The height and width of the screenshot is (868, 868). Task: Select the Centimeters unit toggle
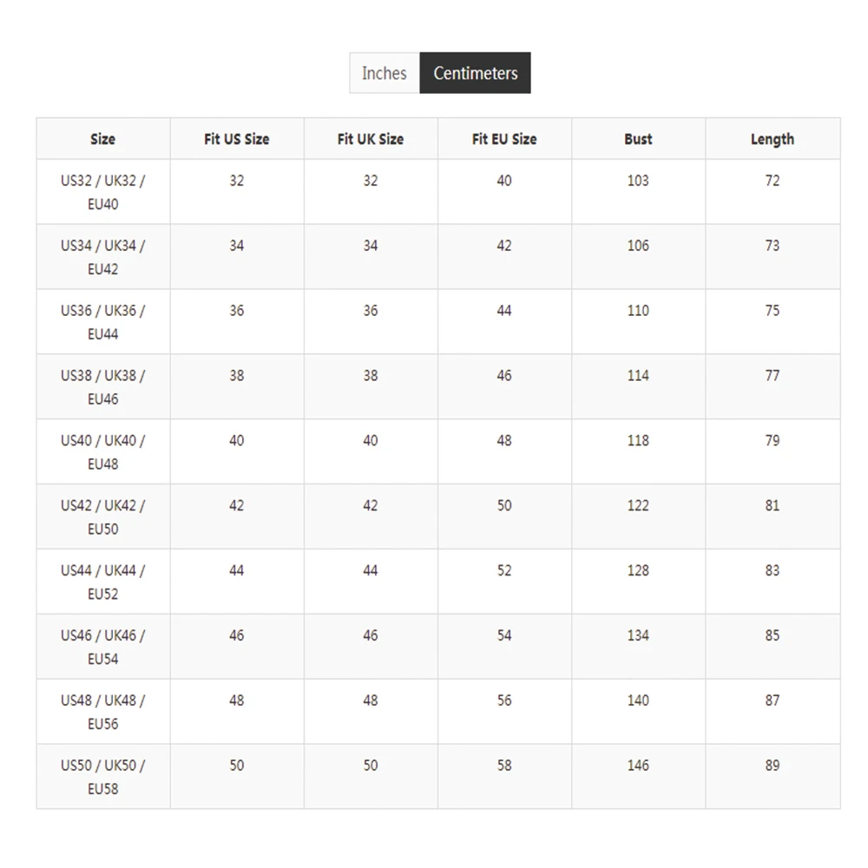pyautogui.click(x=475, y=73)
